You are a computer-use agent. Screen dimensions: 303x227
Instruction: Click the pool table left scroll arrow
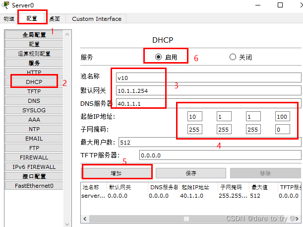(85, 219)
